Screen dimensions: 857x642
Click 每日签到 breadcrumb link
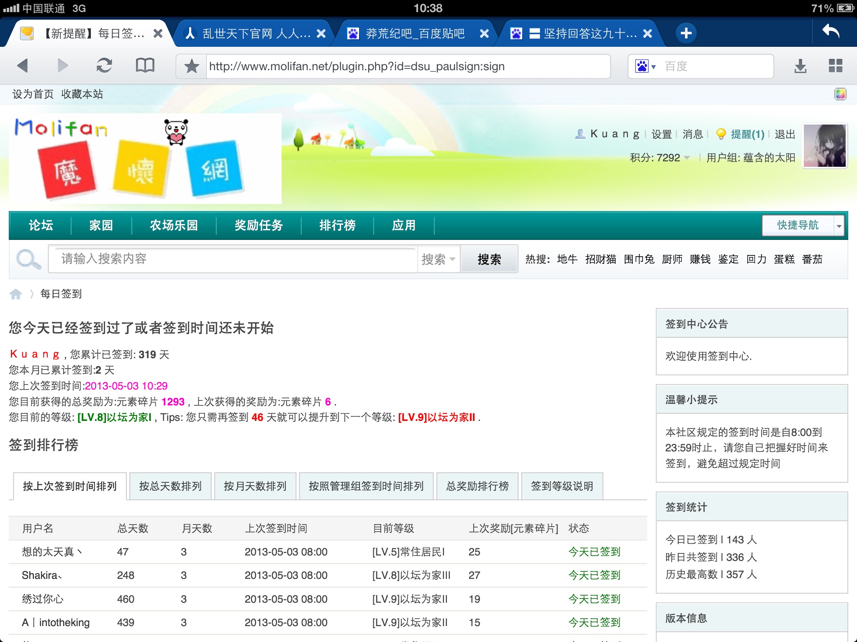61,294
